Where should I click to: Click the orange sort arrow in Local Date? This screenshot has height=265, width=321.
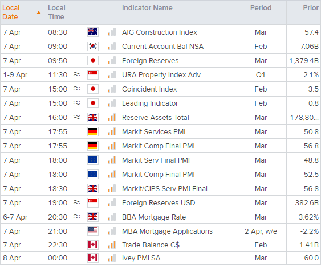click(x=39, y=13)
